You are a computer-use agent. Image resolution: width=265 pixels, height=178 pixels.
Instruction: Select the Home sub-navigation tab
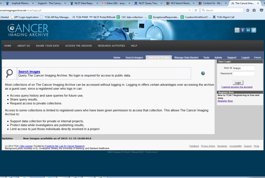point(117,57)
